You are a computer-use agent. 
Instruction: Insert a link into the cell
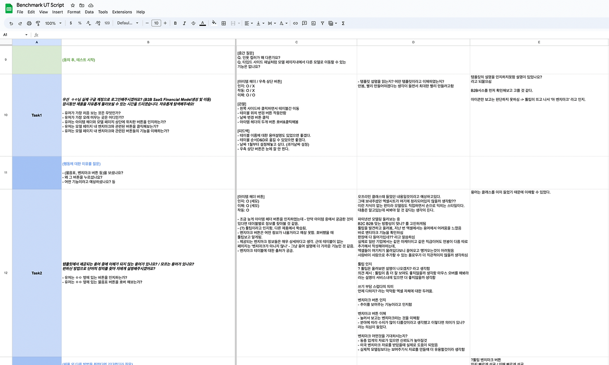coord(295,23)
